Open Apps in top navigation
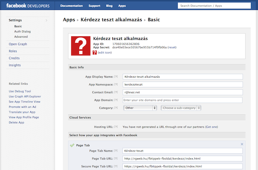The height and width of the screenshot is (170, 258). 122,6
